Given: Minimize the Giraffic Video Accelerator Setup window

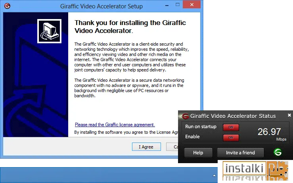Looking at the screenshot, I should (x=167, y=6).
